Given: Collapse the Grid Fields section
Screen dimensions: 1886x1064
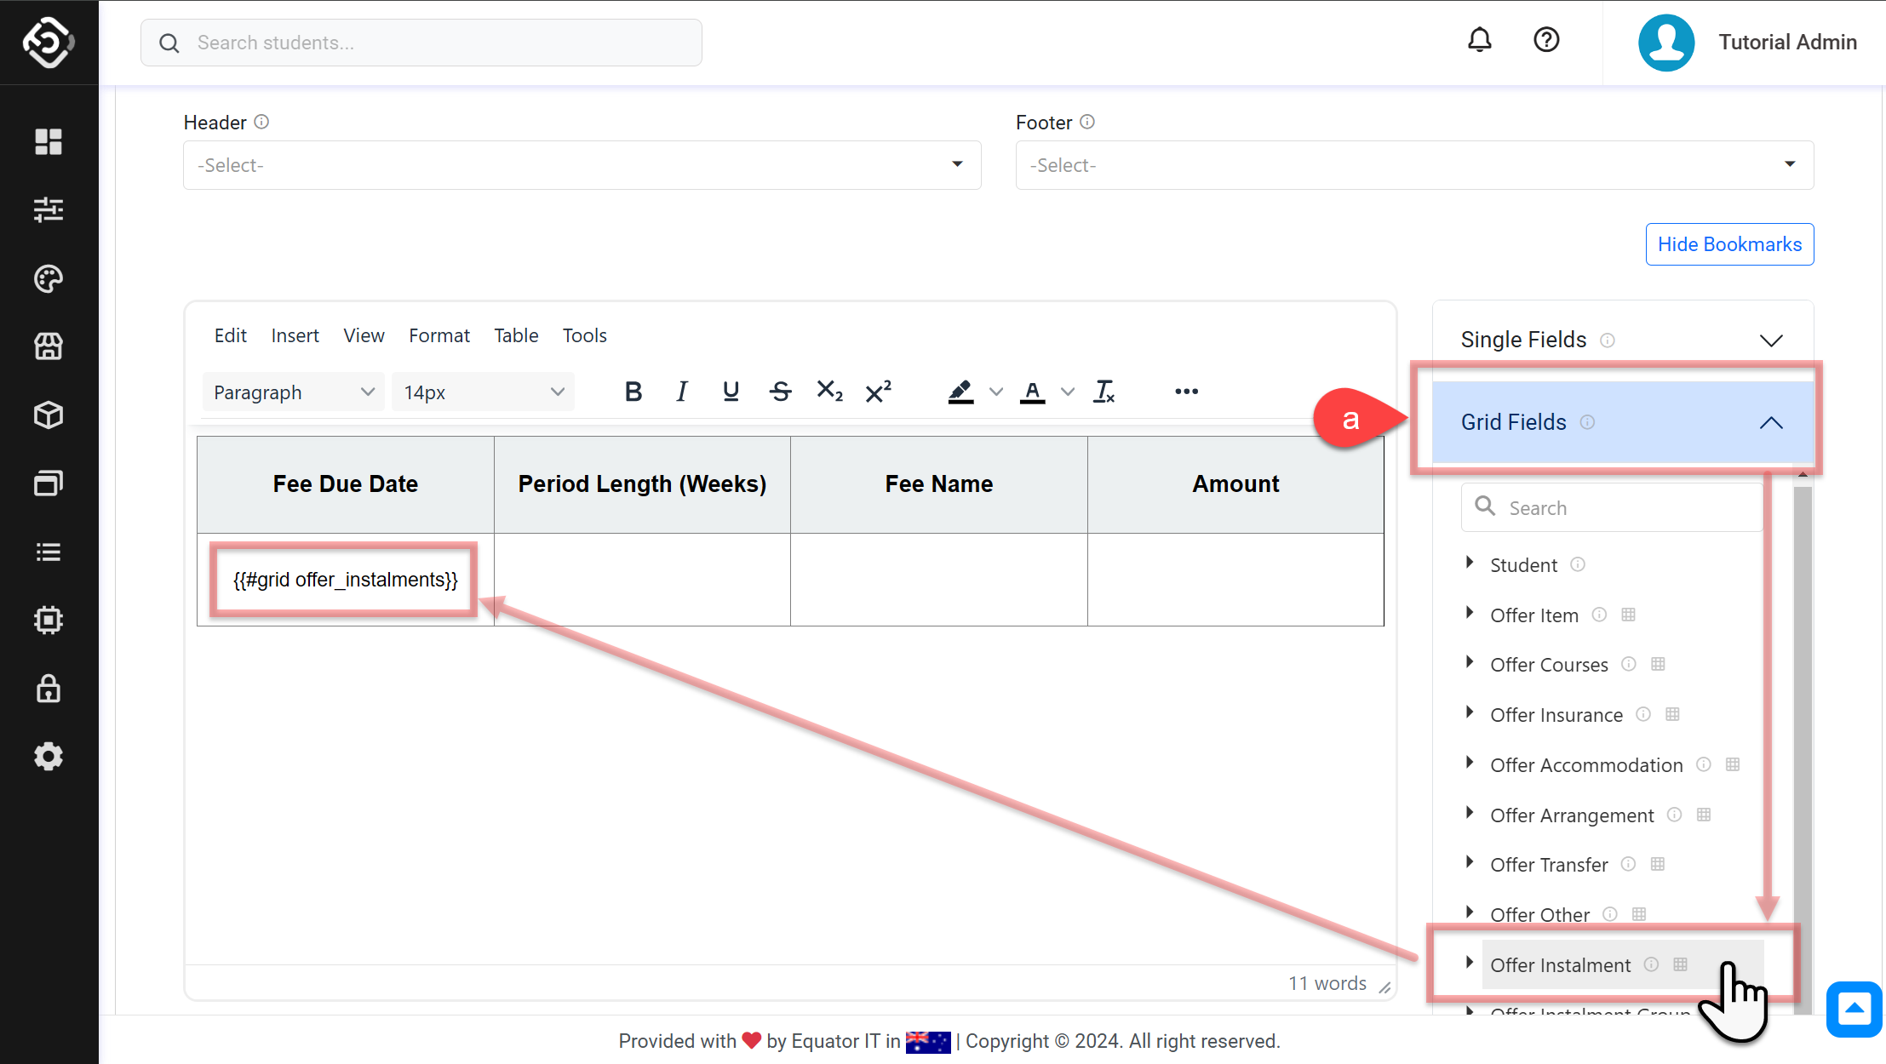Looking at the screenshot, I should pyautogui.click(x=1771, y=422).
